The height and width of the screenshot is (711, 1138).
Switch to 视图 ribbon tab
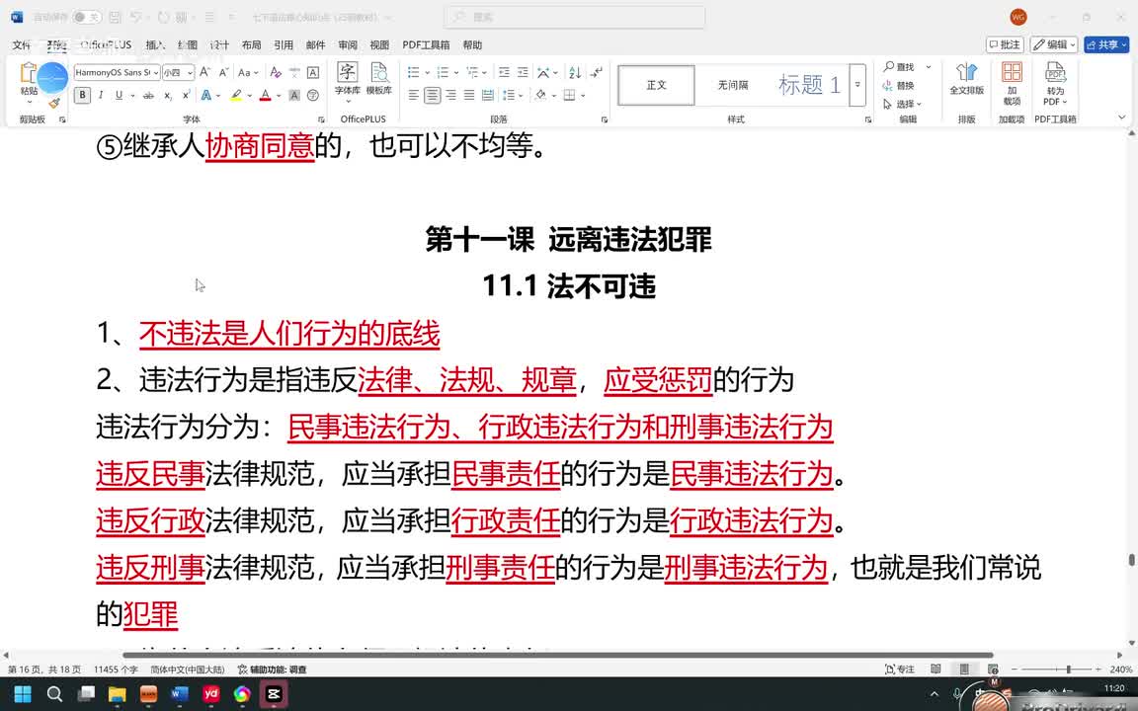point(379,45)
